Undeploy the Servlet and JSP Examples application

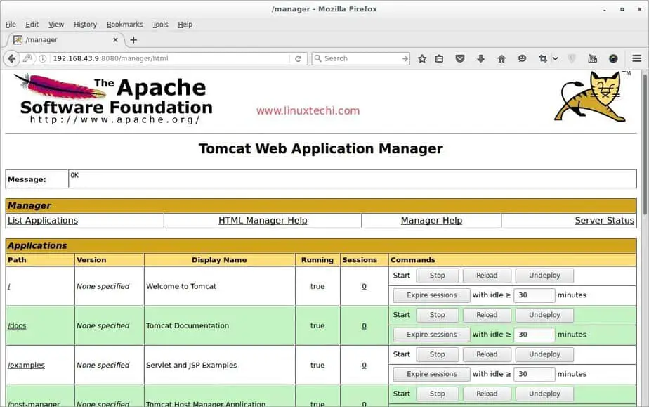pyautogui.click(x=544, y=354)
